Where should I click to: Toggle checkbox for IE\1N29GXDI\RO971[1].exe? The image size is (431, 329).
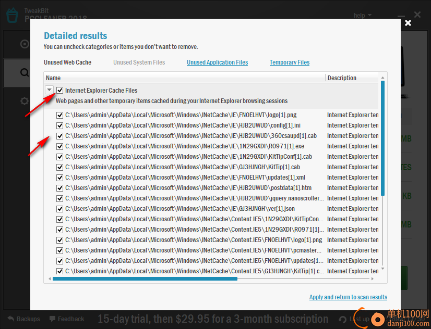pyautogui.click(x=59, y=146)
